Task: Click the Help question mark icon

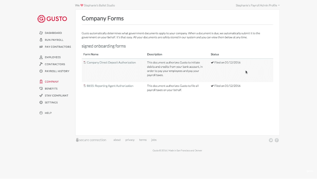Action: tap(41, 113)
